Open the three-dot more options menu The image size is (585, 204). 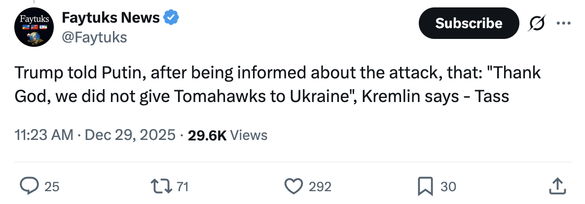(x=562, y=23)
